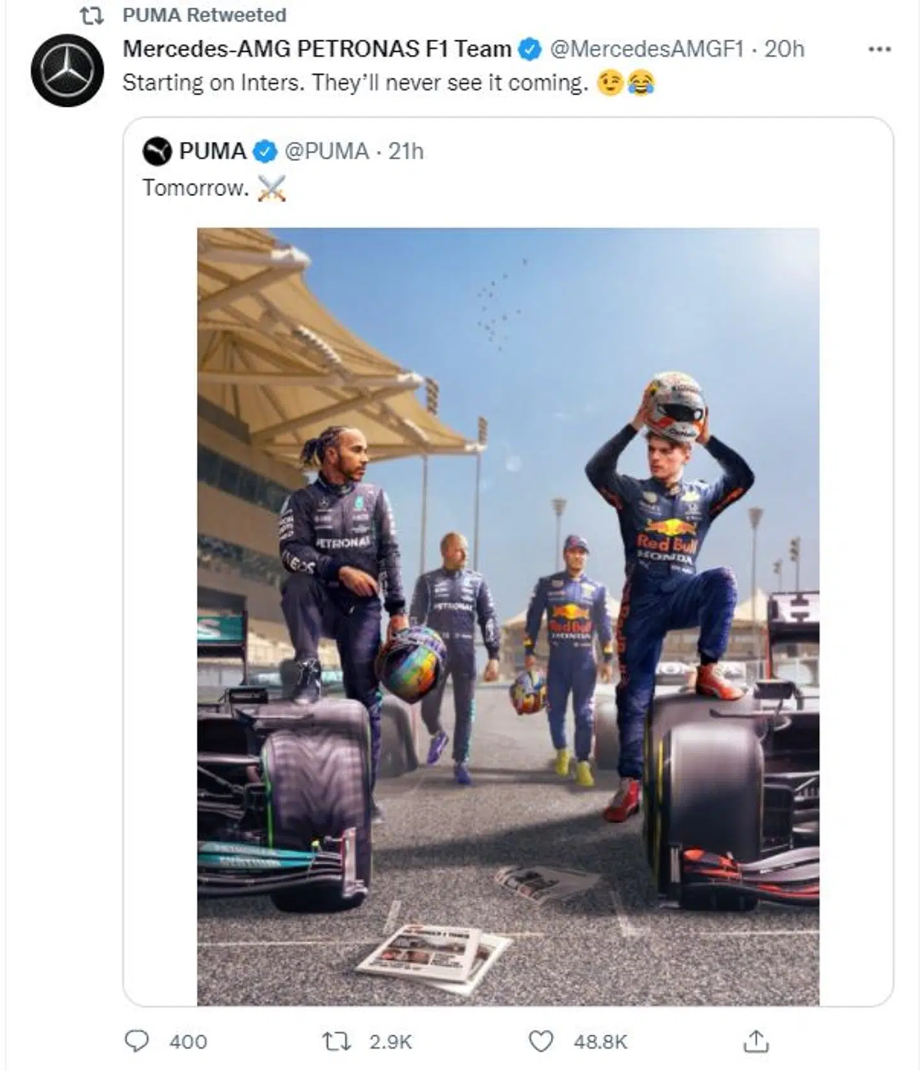Open the @MercedesAMGF1 handle link
This screenshot has width=920, height=1071.
[x=647, y=49]
